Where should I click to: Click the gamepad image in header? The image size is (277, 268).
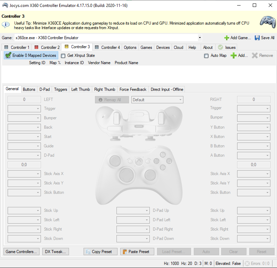(x=268, y=22)
